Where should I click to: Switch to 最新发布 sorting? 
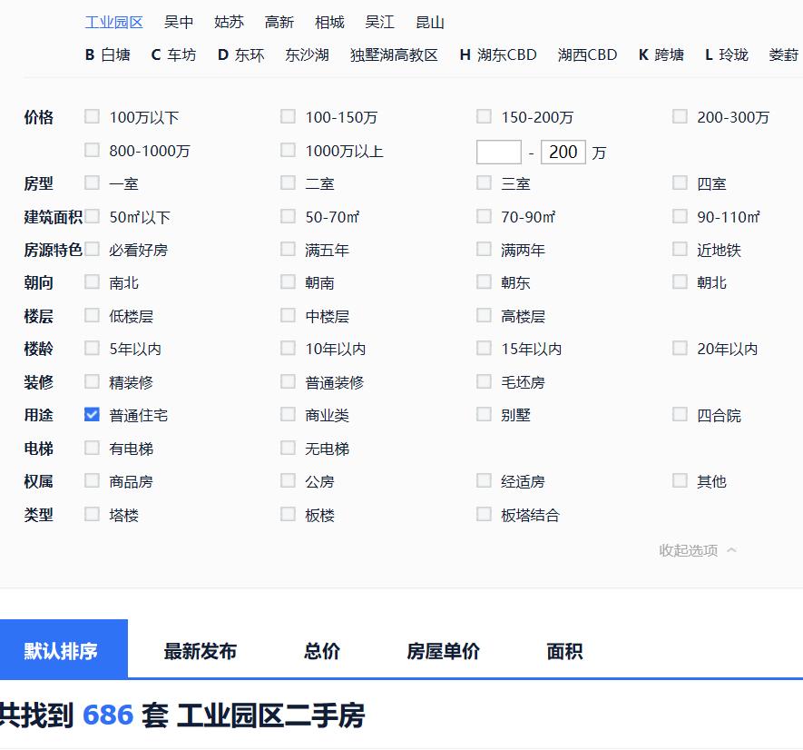click(x=201, y=650)
